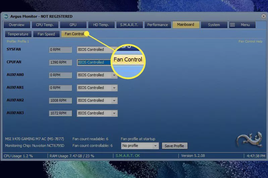The height and width of the screenshot is (178, 268).
Task: Open the CPU Temp. tab
Action: pos(45,25)
